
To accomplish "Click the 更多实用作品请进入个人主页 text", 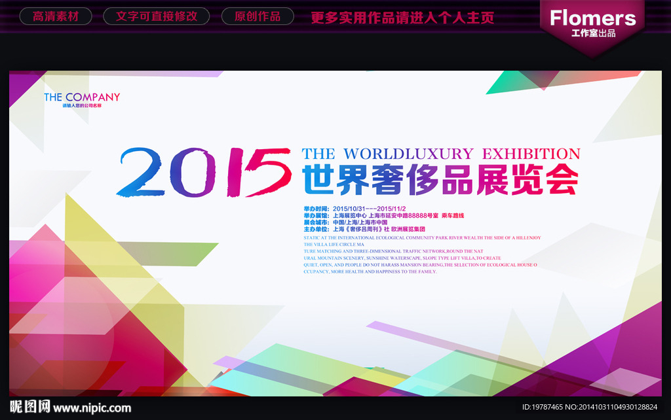I will 402,18.
